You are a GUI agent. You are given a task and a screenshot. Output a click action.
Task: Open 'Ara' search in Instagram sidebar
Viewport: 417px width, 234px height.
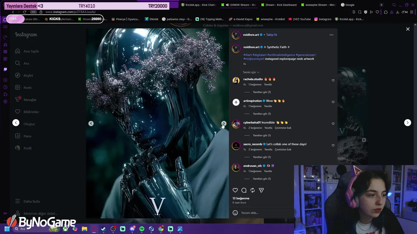coord(22,63)
